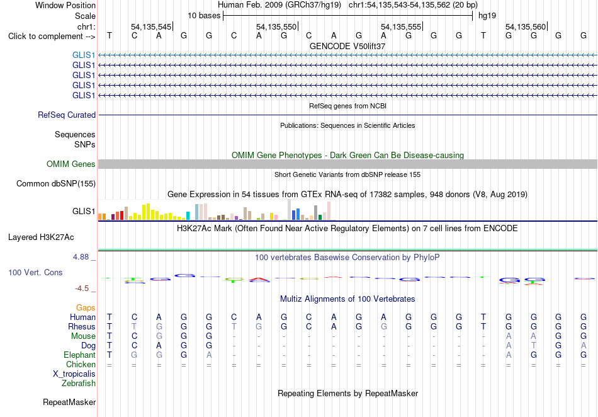Click the 54,135,560 ruler position marker
598x417 pixels.
pos(526,26)
